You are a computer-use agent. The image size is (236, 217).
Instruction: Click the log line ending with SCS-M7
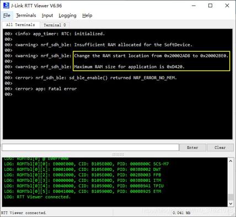point(86,164)
